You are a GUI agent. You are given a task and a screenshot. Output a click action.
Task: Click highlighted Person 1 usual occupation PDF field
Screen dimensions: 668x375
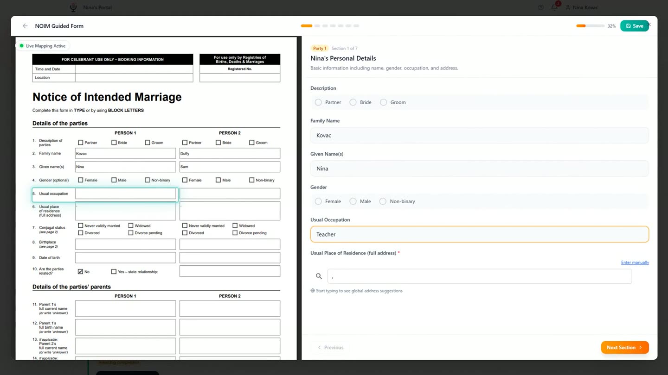pyautogui.click(x=126, y=194)
